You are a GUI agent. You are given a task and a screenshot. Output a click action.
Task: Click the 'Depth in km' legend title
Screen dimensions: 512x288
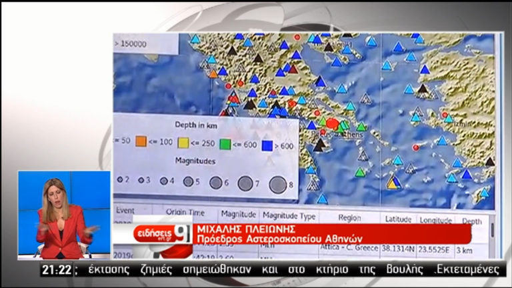pyautogui.click(x=196, y=125)
